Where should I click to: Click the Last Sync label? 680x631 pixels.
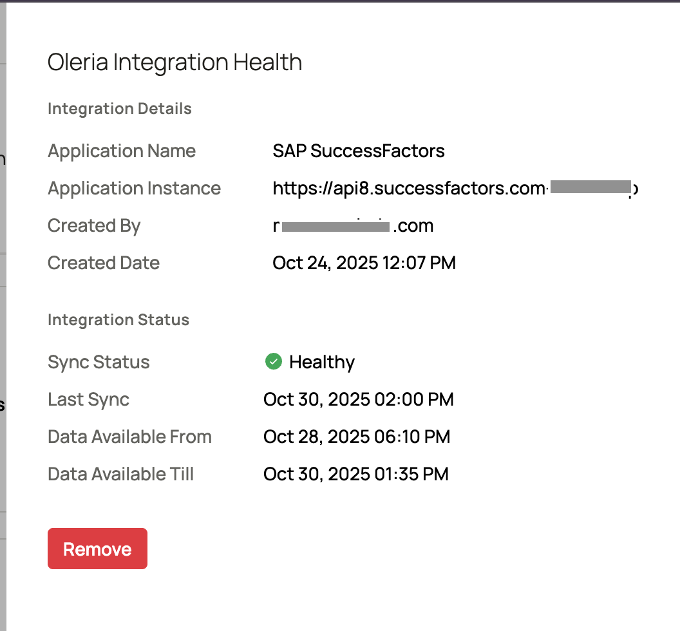point(88,400)
